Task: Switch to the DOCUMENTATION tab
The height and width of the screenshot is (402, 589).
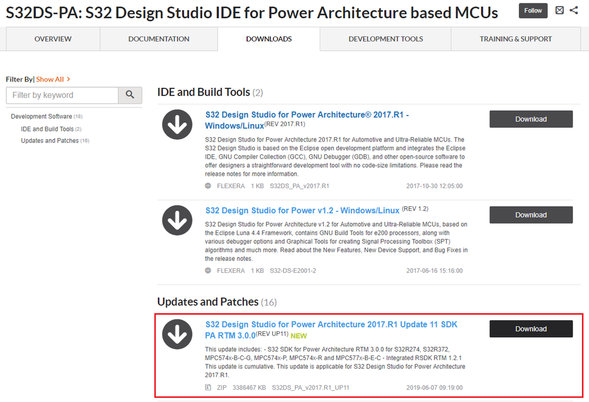Action: [x=159, y=39]
